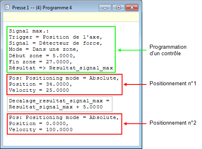
Task: Select the 'Résultat => Resultat_signal_max' line
Action: [61, 68]
